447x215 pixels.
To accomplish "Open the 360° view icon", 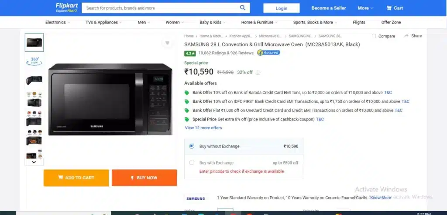I will [34, 61].
